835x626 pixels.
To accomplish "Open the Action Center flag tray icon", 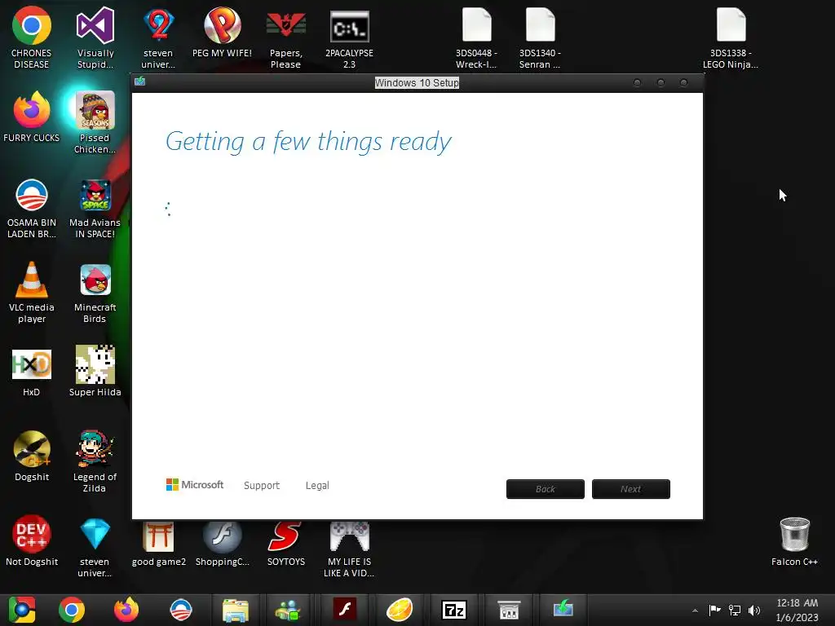I will pyautogui.click(x=714, y=610).
